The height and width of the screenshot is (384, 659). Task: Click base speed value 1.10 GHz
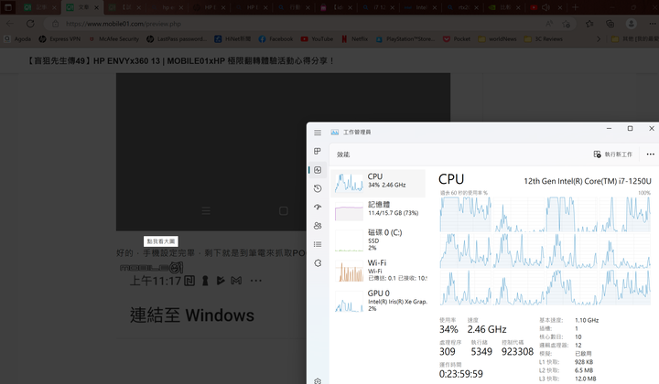click(587, 320)
